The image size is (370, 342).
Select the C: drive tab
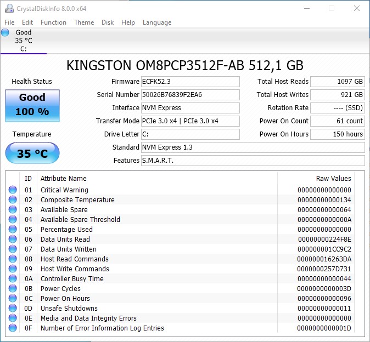24,41
